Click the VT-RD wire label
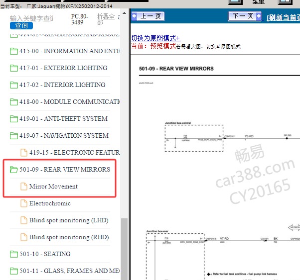The width and height of the screenshot is (300, 280). 224,239
